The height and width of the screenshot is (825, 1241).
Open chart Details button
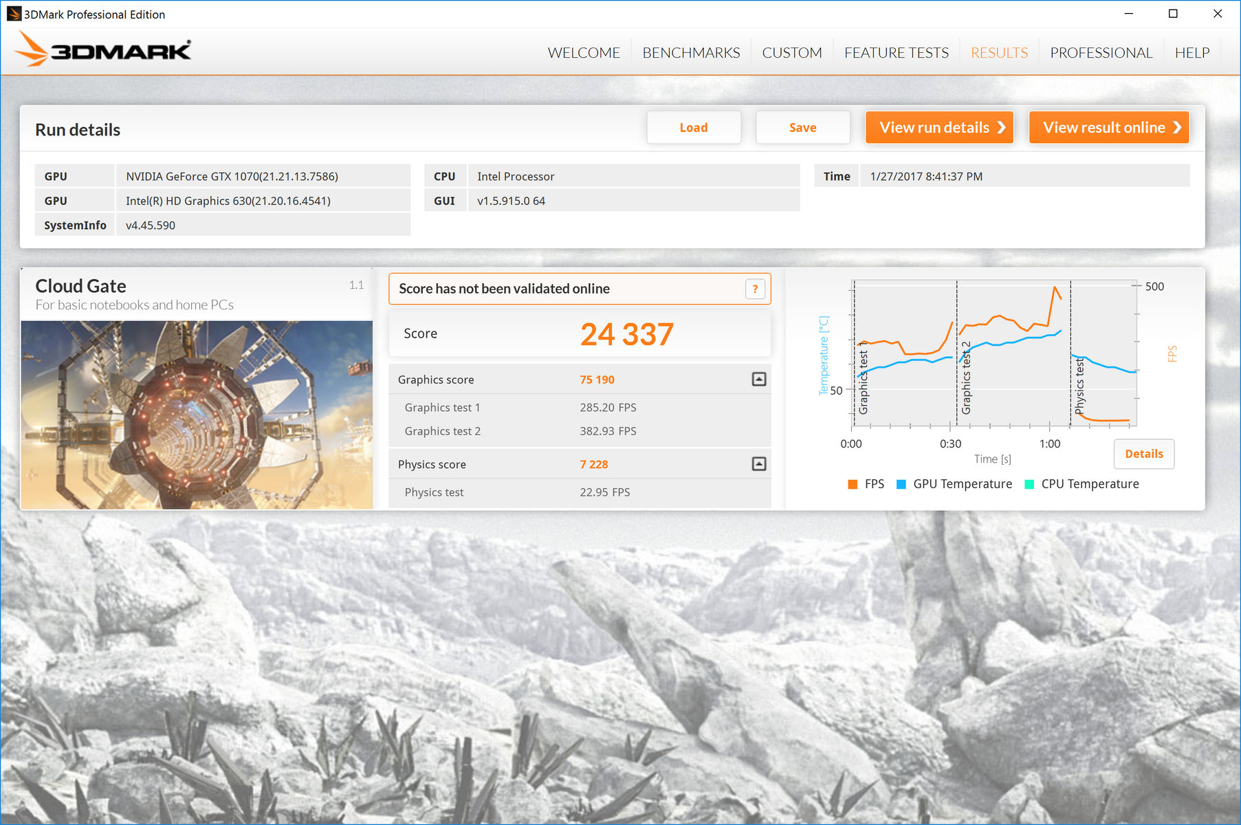pos(1144,454)
